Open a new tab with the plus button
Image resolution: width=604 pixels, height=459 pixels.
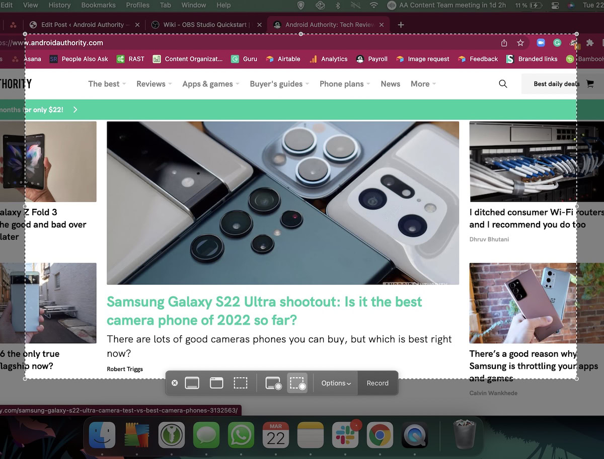point(401,25)
